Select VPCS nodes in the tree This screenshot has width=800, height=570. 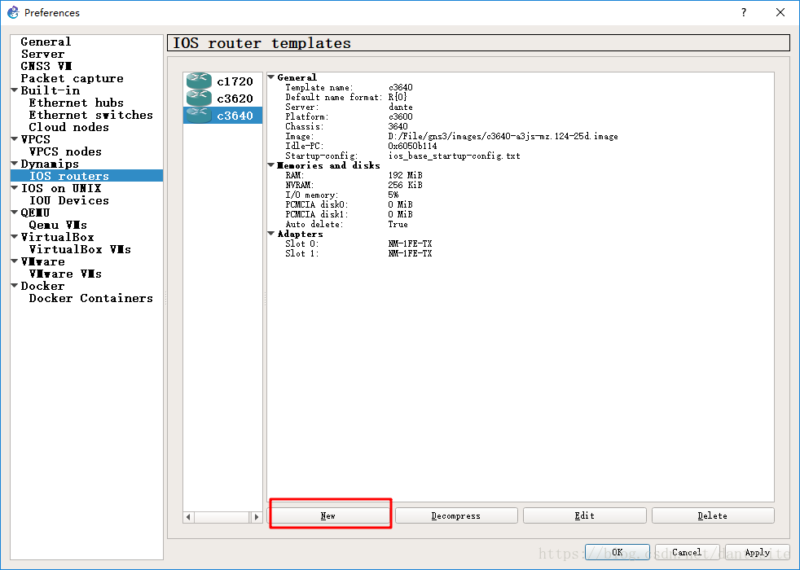65,152
